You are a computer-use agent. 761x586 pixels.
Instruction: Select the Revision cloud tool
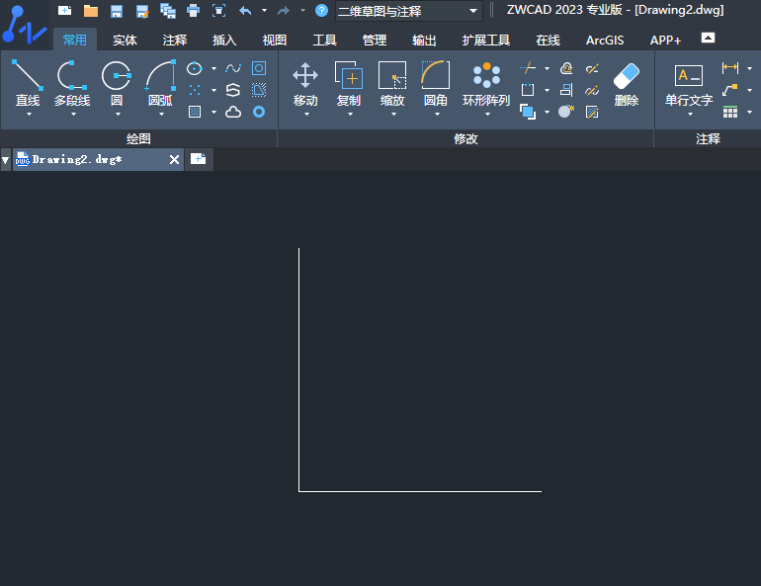[233, 112]
